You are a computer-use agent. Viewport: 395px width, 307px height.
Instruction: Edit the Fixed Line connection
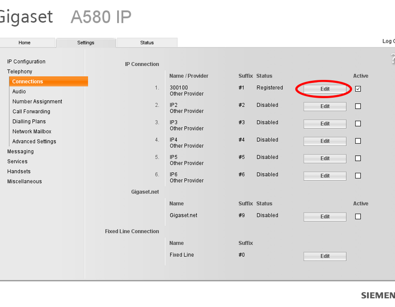pos(325,256)
